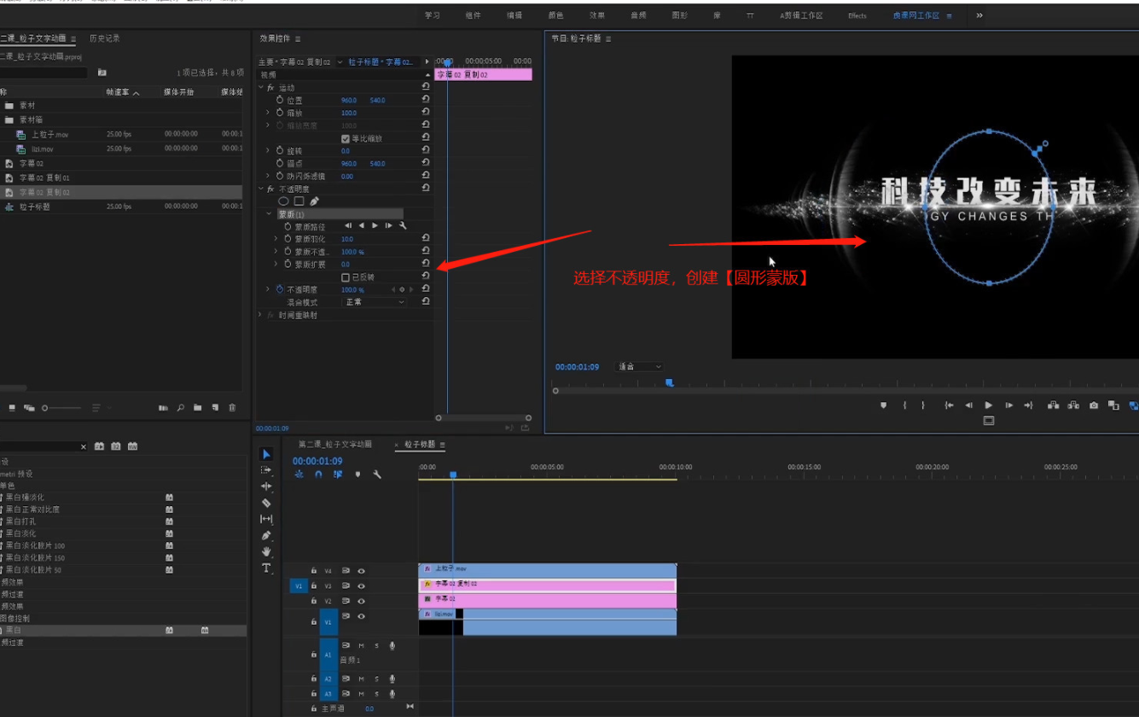Switch to the Effects workspace

coord(857,15)
